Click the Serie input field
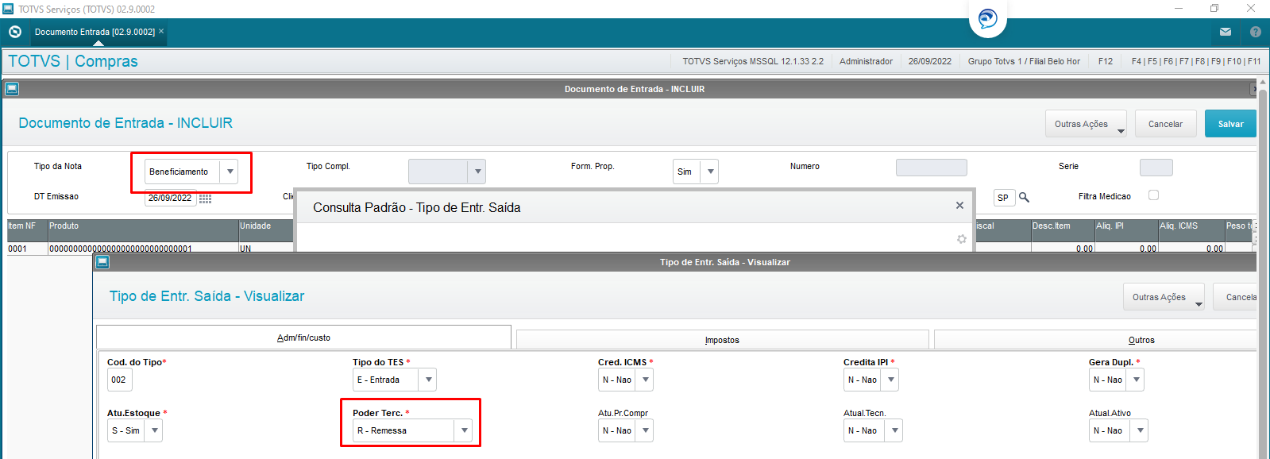Image resolution: width=1270 pixels, height=459 pixels. [1156, 168]
